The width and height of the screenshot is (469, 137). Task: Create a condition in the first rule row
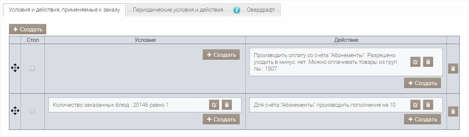click(x=221, y=55)
